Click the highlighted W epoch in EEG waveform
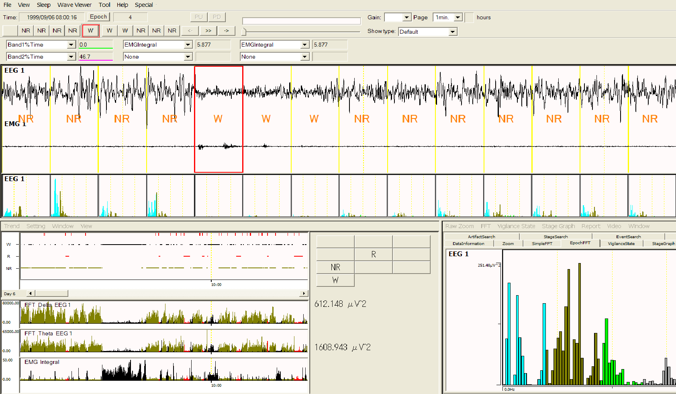This screenshot has width=676, height=394. (x=219, y=119)
